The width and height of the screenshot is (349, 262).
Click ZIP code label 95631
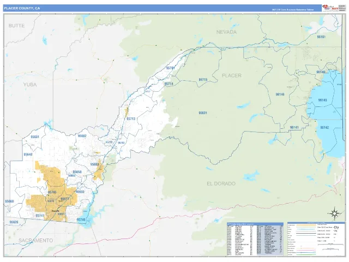203,113
